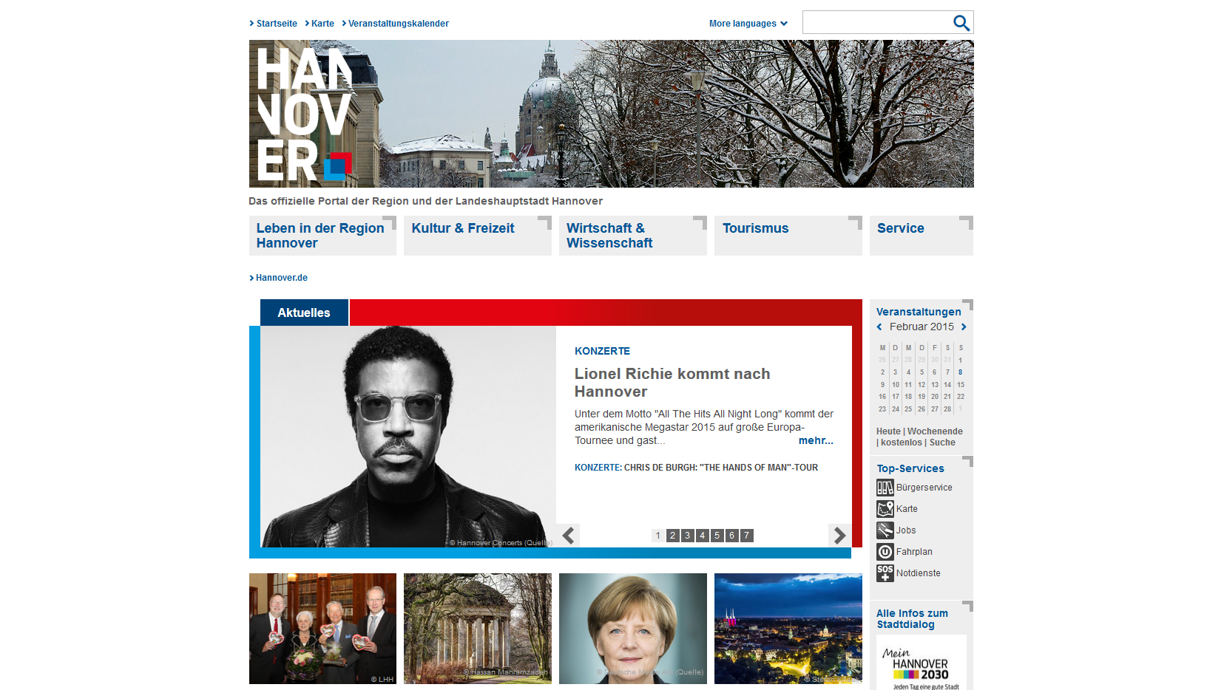Go to previous slide in Aktuelles slider
Image resolution: width=1224 pixels, height=690 pixels.
click(x=568, y=536)
